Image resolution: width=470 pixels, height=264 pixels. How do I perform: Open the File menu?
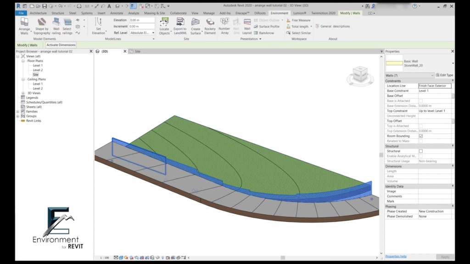pos(21,13)
